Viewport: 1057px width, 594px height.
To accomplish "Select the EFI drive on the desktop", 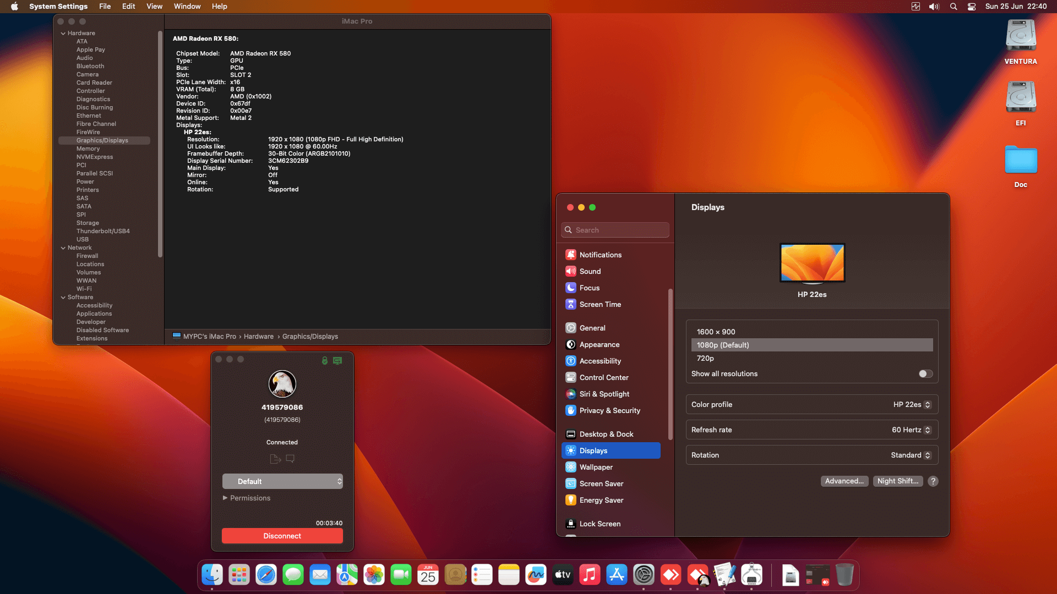I will pos(1021,104).
